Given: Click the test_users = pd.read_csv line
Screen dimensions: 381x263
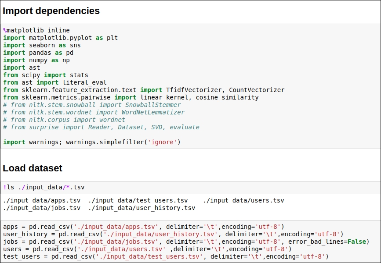Looking at the screenshot, I should 166,256.
